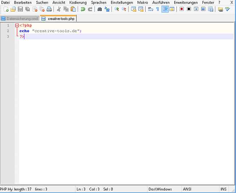The image size is (236, 193).
Task: Open the Kodierung menu
Action: pyautogui.click(x=78, y=3)
